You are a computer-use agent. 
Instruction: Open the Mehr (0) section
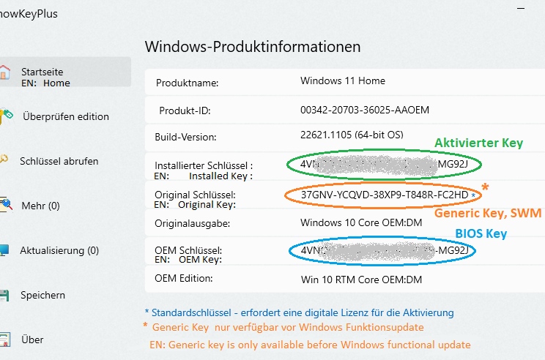(41, 206)
